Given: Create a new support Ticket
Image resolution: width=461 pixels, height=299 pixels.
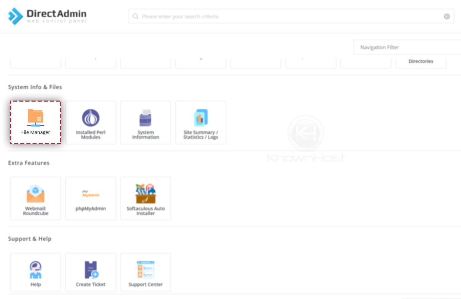Looking at the screenshot, I should 90,272.
